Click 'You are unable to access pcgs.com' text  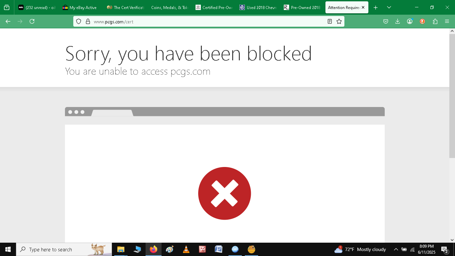pyautogui.click(x=138, y=71)
